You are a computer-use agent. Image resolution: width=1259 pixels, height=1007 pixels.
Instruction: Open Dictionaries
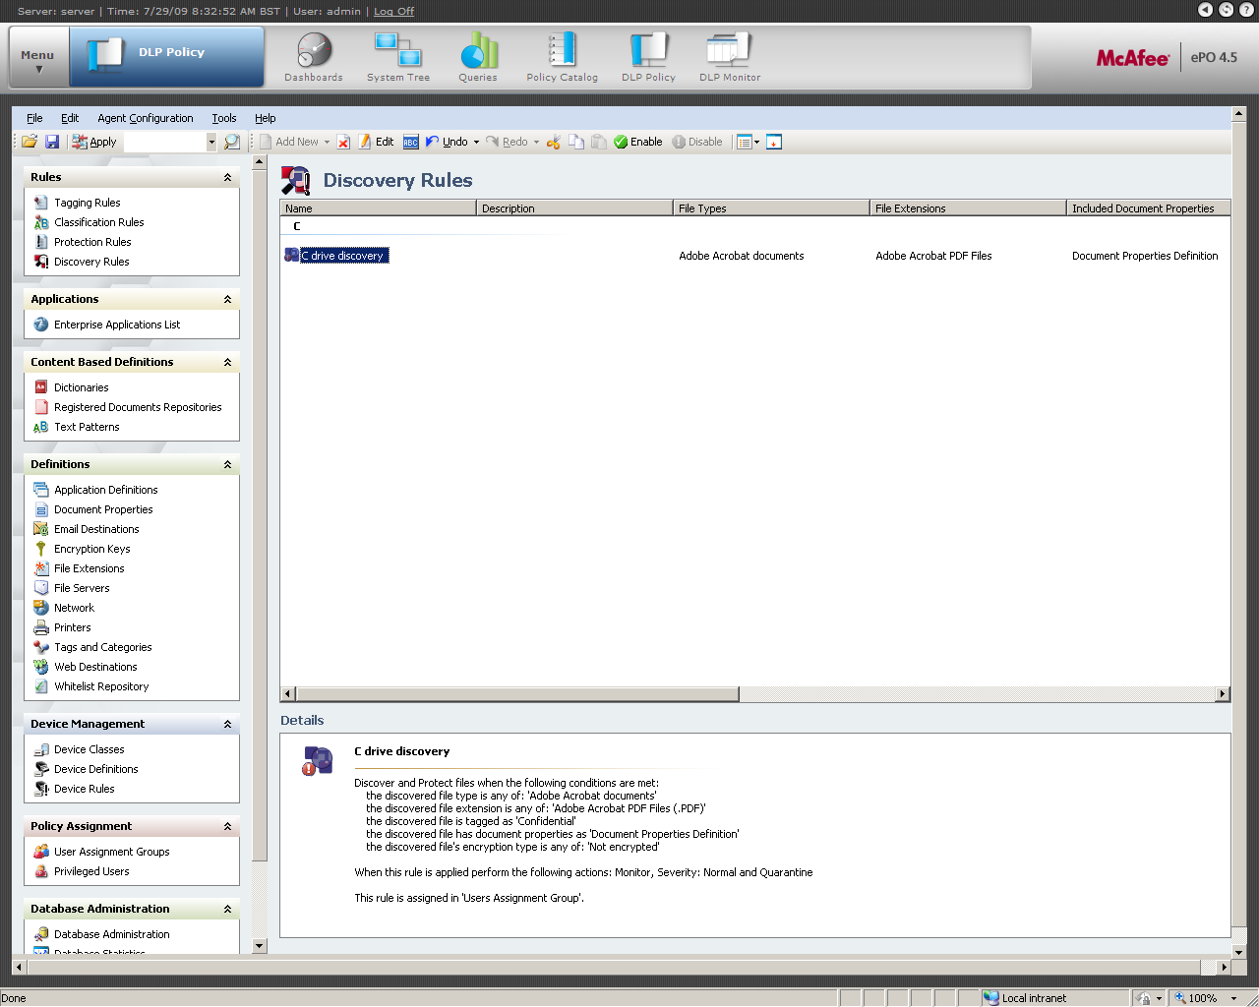pyautogui.click(x=81, y=387)
